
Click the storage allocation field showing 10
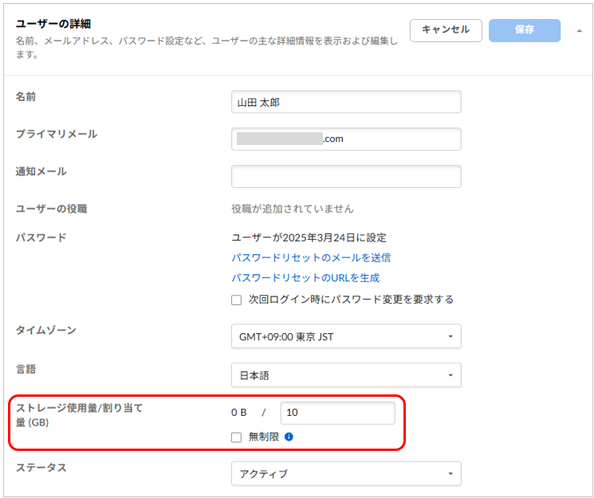click(x=337, y=413)
